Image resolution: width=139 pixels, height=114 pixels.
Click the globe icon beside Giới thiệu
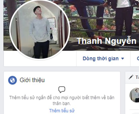12,80
